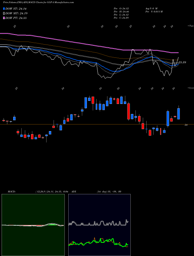Click the Avg V: 0 M value
Image resolution: width=194 pixels, height=256 pixels.
coord(151,9)
